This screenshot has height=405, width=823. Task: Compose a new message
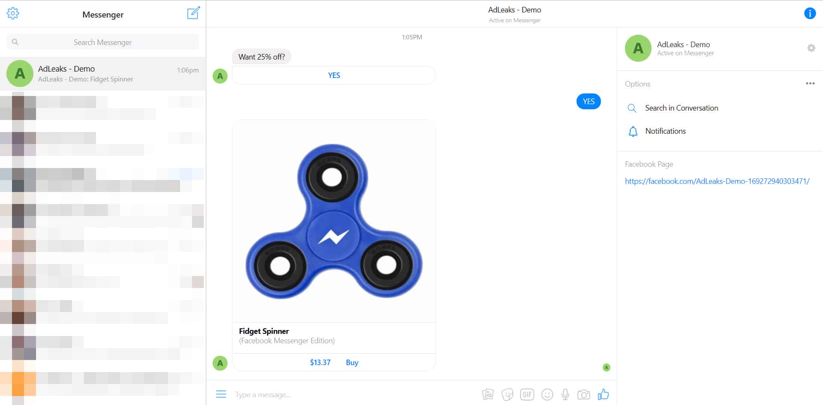193,13
